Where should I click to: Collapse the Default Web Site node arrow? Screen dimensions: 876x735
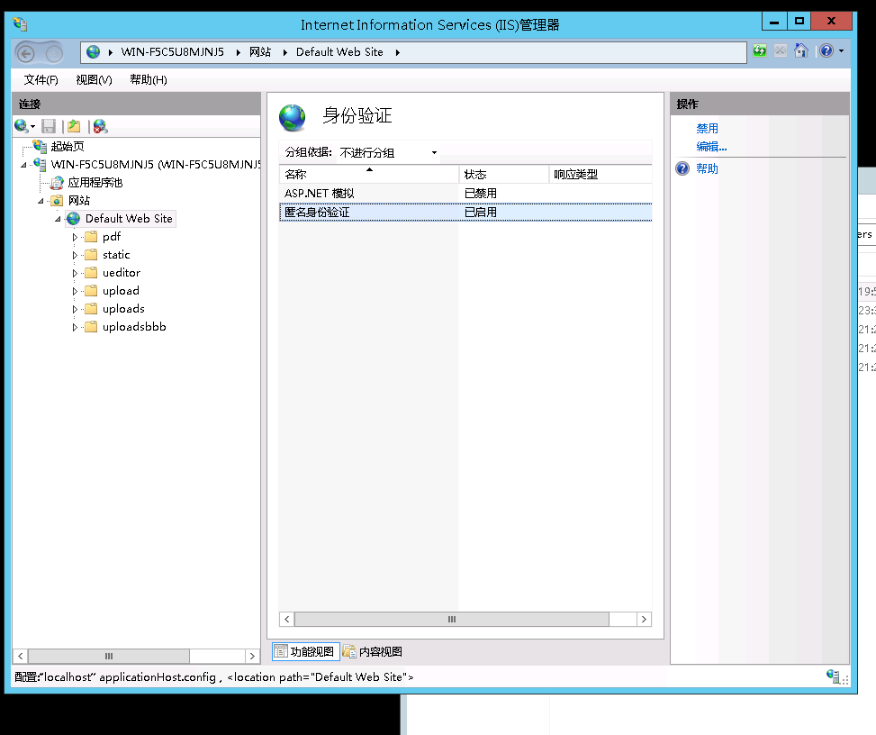tap(58, 219)
